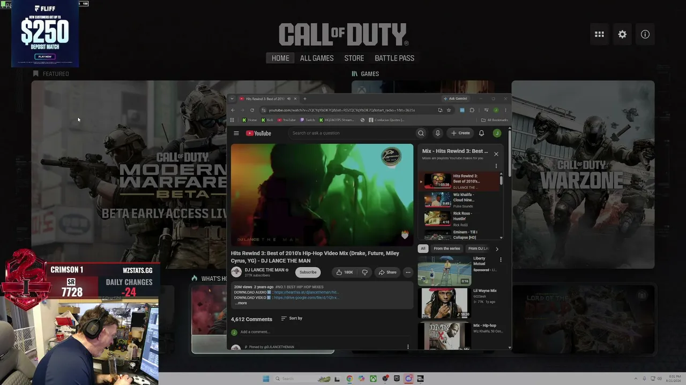Viewport: 686px width, 385px height.
Task: Open the launcher info icon
Action: (645, 34)
